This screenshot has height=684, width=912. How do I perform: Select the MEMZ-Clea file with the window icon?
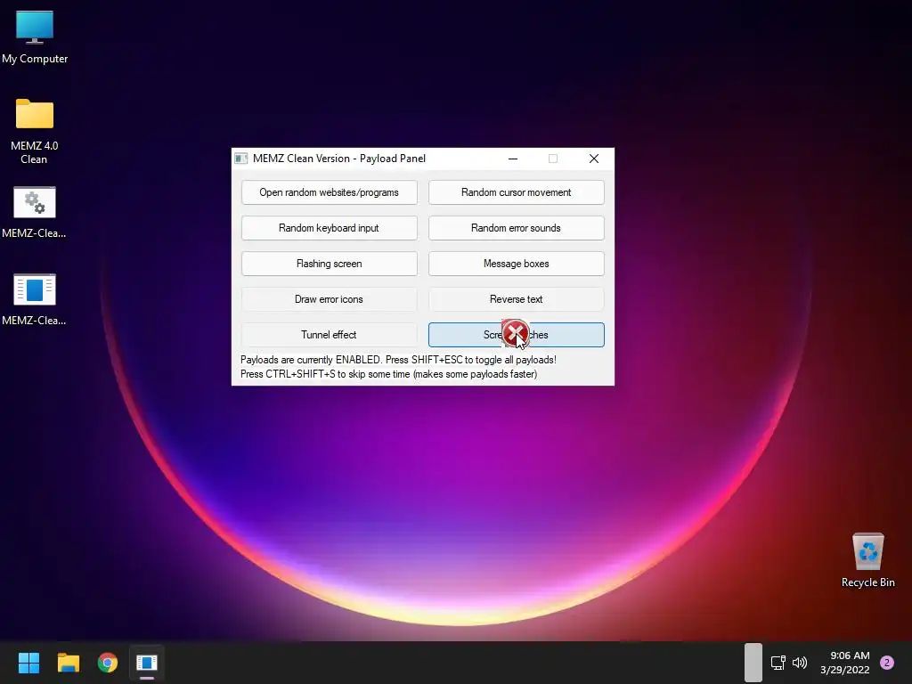(x=35, y=299)
